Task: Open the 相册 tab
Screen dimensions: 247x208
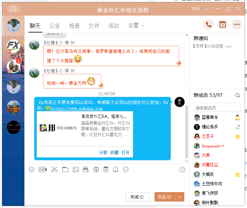Action: [74, 26]
